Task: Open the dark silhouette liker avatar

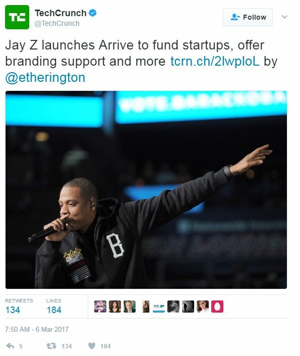Action: point(188,307)
